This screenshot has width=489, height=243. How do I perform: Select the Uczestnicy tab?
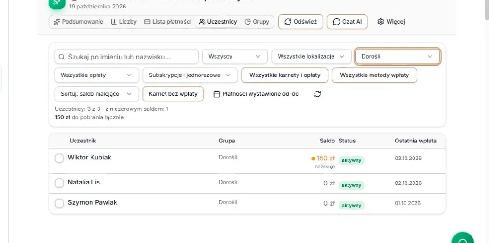pos(218,22)
